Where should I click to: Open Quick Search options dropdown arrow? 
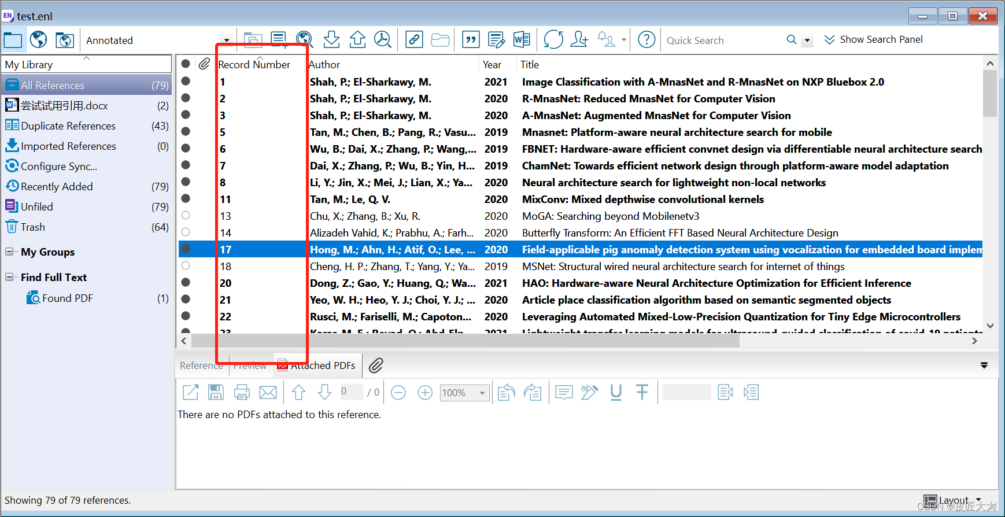(807, 40)
